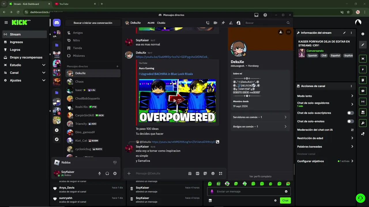Image resolution: width=369 pixels, height=207 pixels.
Task: Click Enviar un mensaje Kick chat field
Action: coord(249,191)
